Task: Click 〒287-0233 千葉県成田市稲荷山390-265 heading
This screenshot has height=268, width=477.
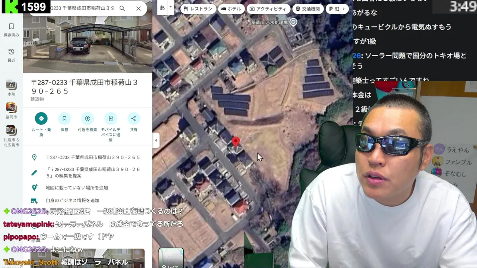Action: tap(84, 86)
